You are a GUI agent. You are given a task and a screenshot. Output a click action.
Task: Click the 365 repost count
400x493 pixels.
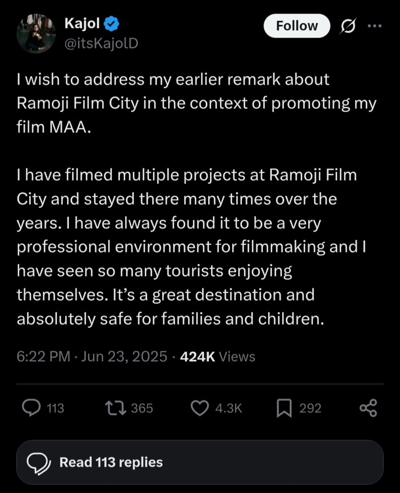pos(142,408)
